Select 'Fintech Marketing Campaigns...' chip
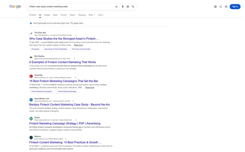The height and width of the screenshot is (152, 245). point(42,92)
